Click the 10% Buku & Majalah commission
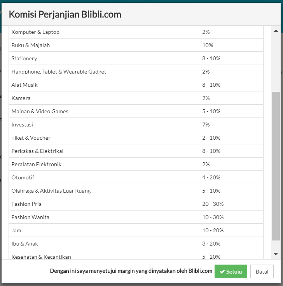 207,45
